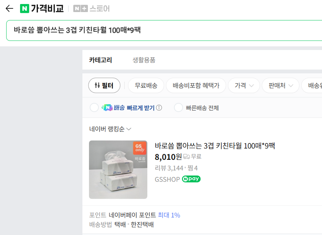Click the back arrow icon
The image size is (322, 235).
[9, 8]
